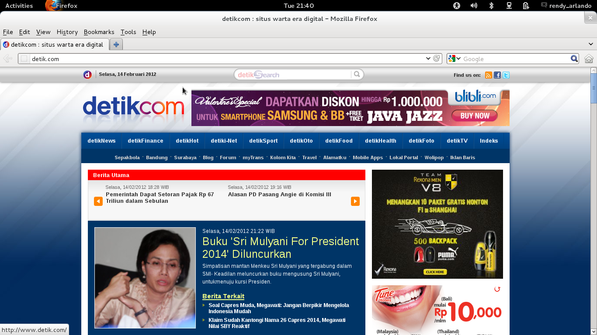Go to the detikFood section
The image size is (597, 335).
coord(339,141)
